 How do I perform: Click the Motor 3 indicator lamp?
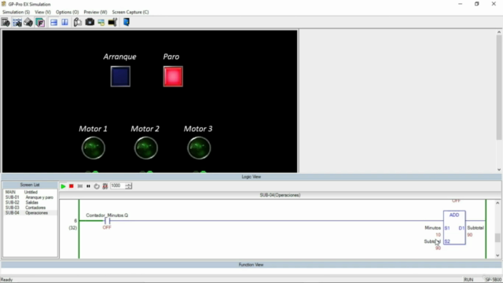pyautogui.click(x=199, y=148)
